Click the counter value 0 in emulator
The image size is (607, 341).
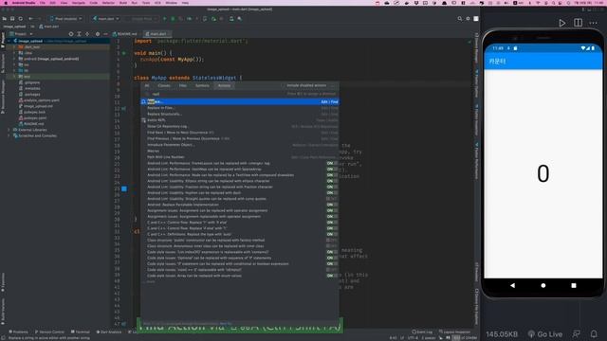click(543, 173)
